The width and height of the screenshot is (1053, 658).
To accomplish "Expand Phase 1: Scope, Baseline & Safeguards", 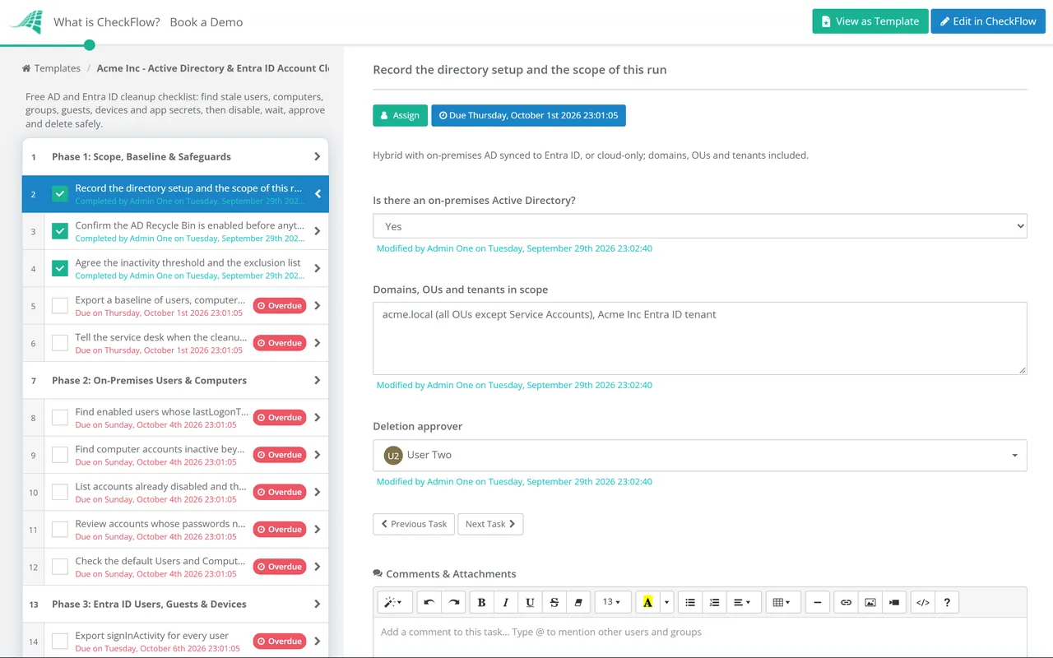I will pos(175,156).
